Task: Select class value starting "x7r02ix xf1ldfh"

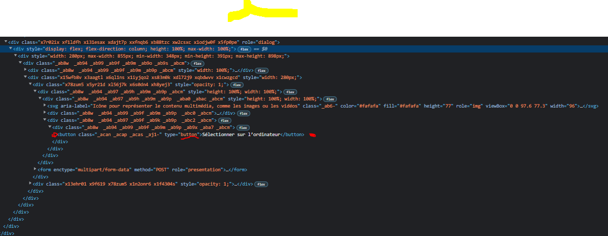Action: (140, 42)
